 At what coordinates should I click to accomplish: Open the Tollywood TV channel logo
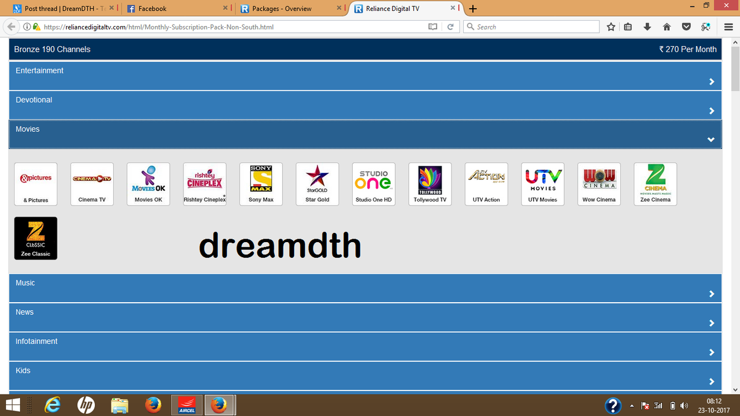(430, 184)
